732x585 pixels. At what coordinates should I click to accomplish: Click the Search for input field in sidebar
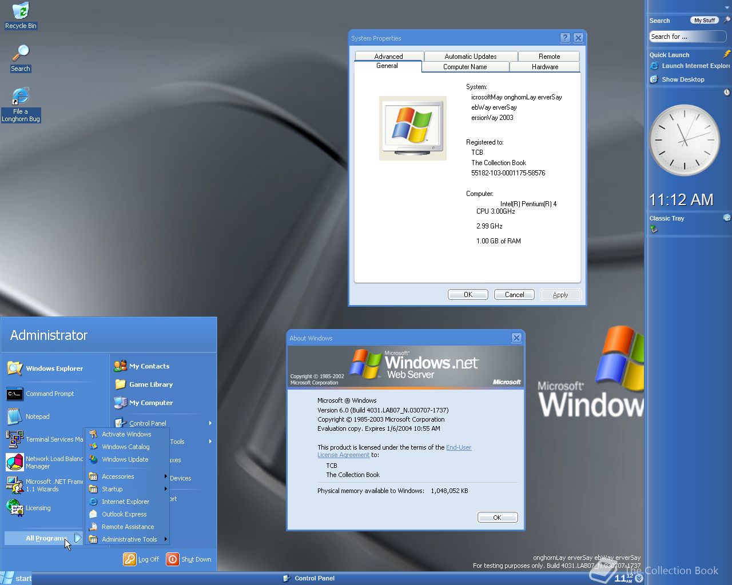[687, 37]
